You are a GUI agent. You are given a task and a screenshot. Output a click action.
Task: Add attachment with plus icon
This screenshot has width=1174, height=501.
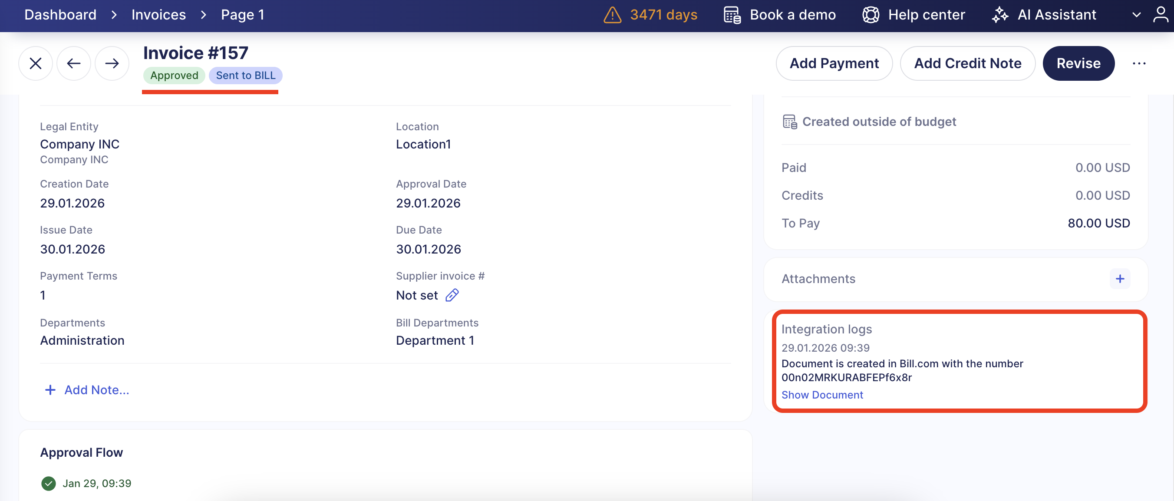tap(1119, 279)
